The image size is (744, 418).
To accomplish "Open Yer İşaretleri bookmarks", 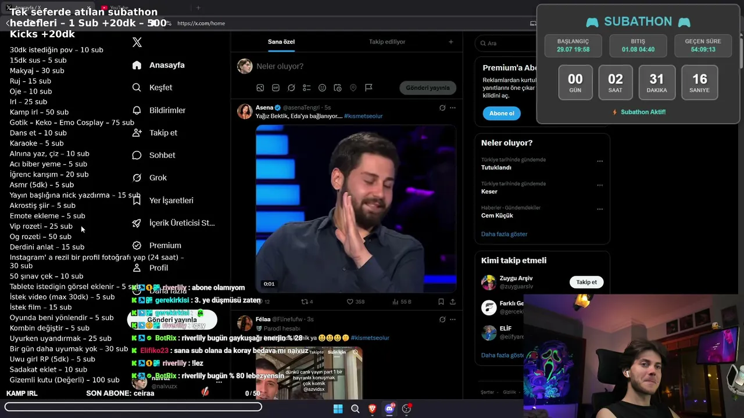I will pyautogui.click(x=163, y=200).
